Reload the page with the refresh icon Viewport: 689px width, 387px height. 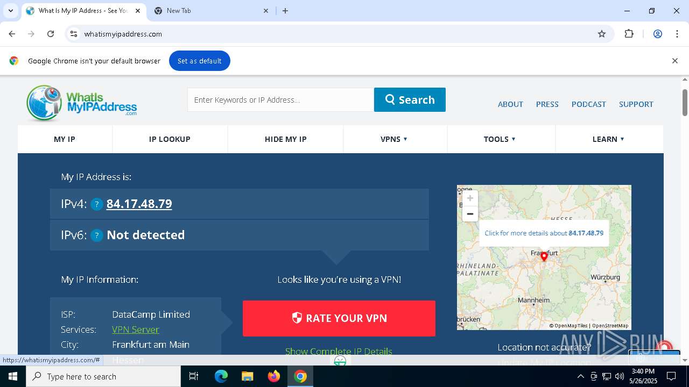coord(51,34)
